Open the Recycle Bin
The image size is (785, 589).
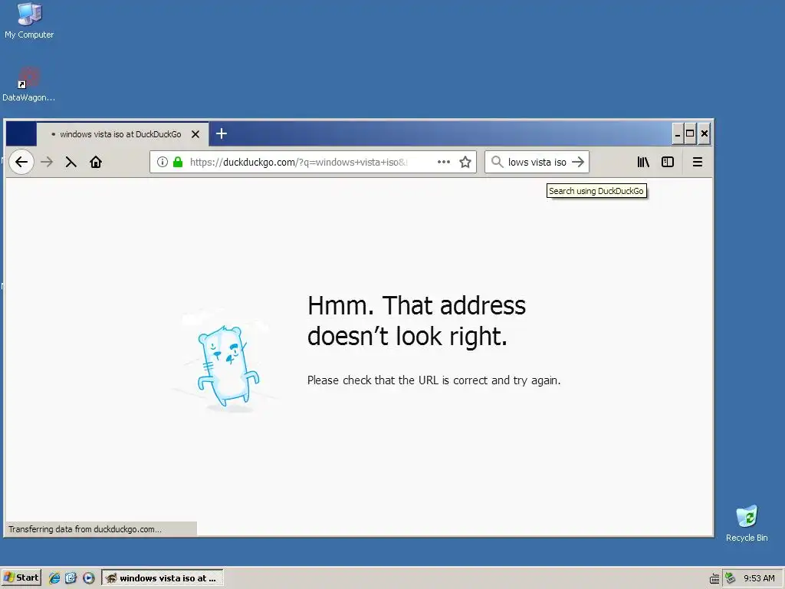pos(747,523)
